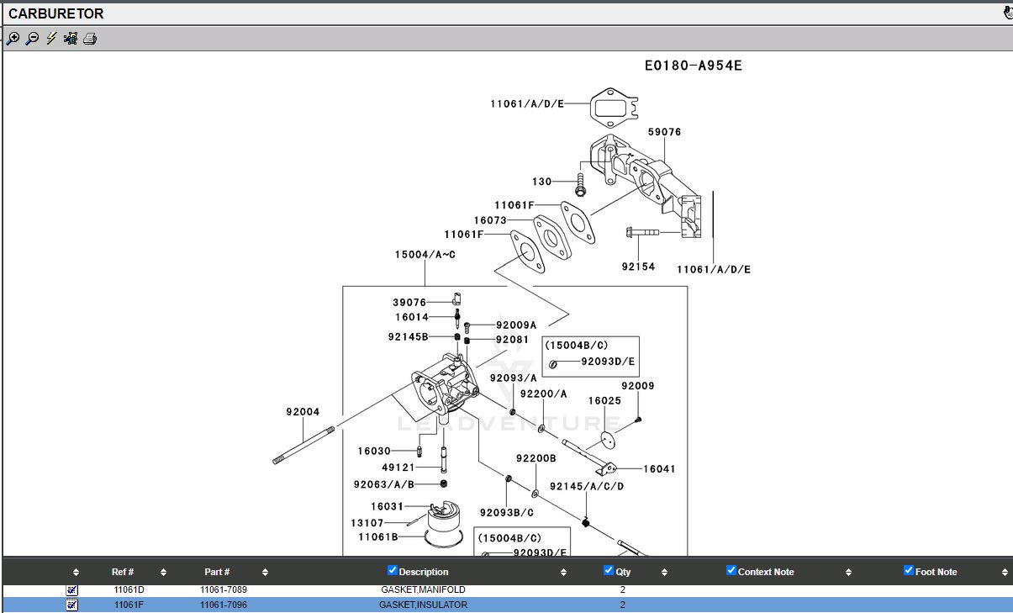This screenshot has height=613, width=1013.
Task: Click the fit-to-window diagram icon
Action: pyautogui.click(x=71, y=39)
